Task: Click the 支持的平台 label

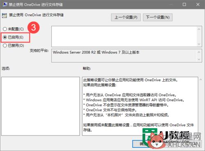Action: (39, 51)
